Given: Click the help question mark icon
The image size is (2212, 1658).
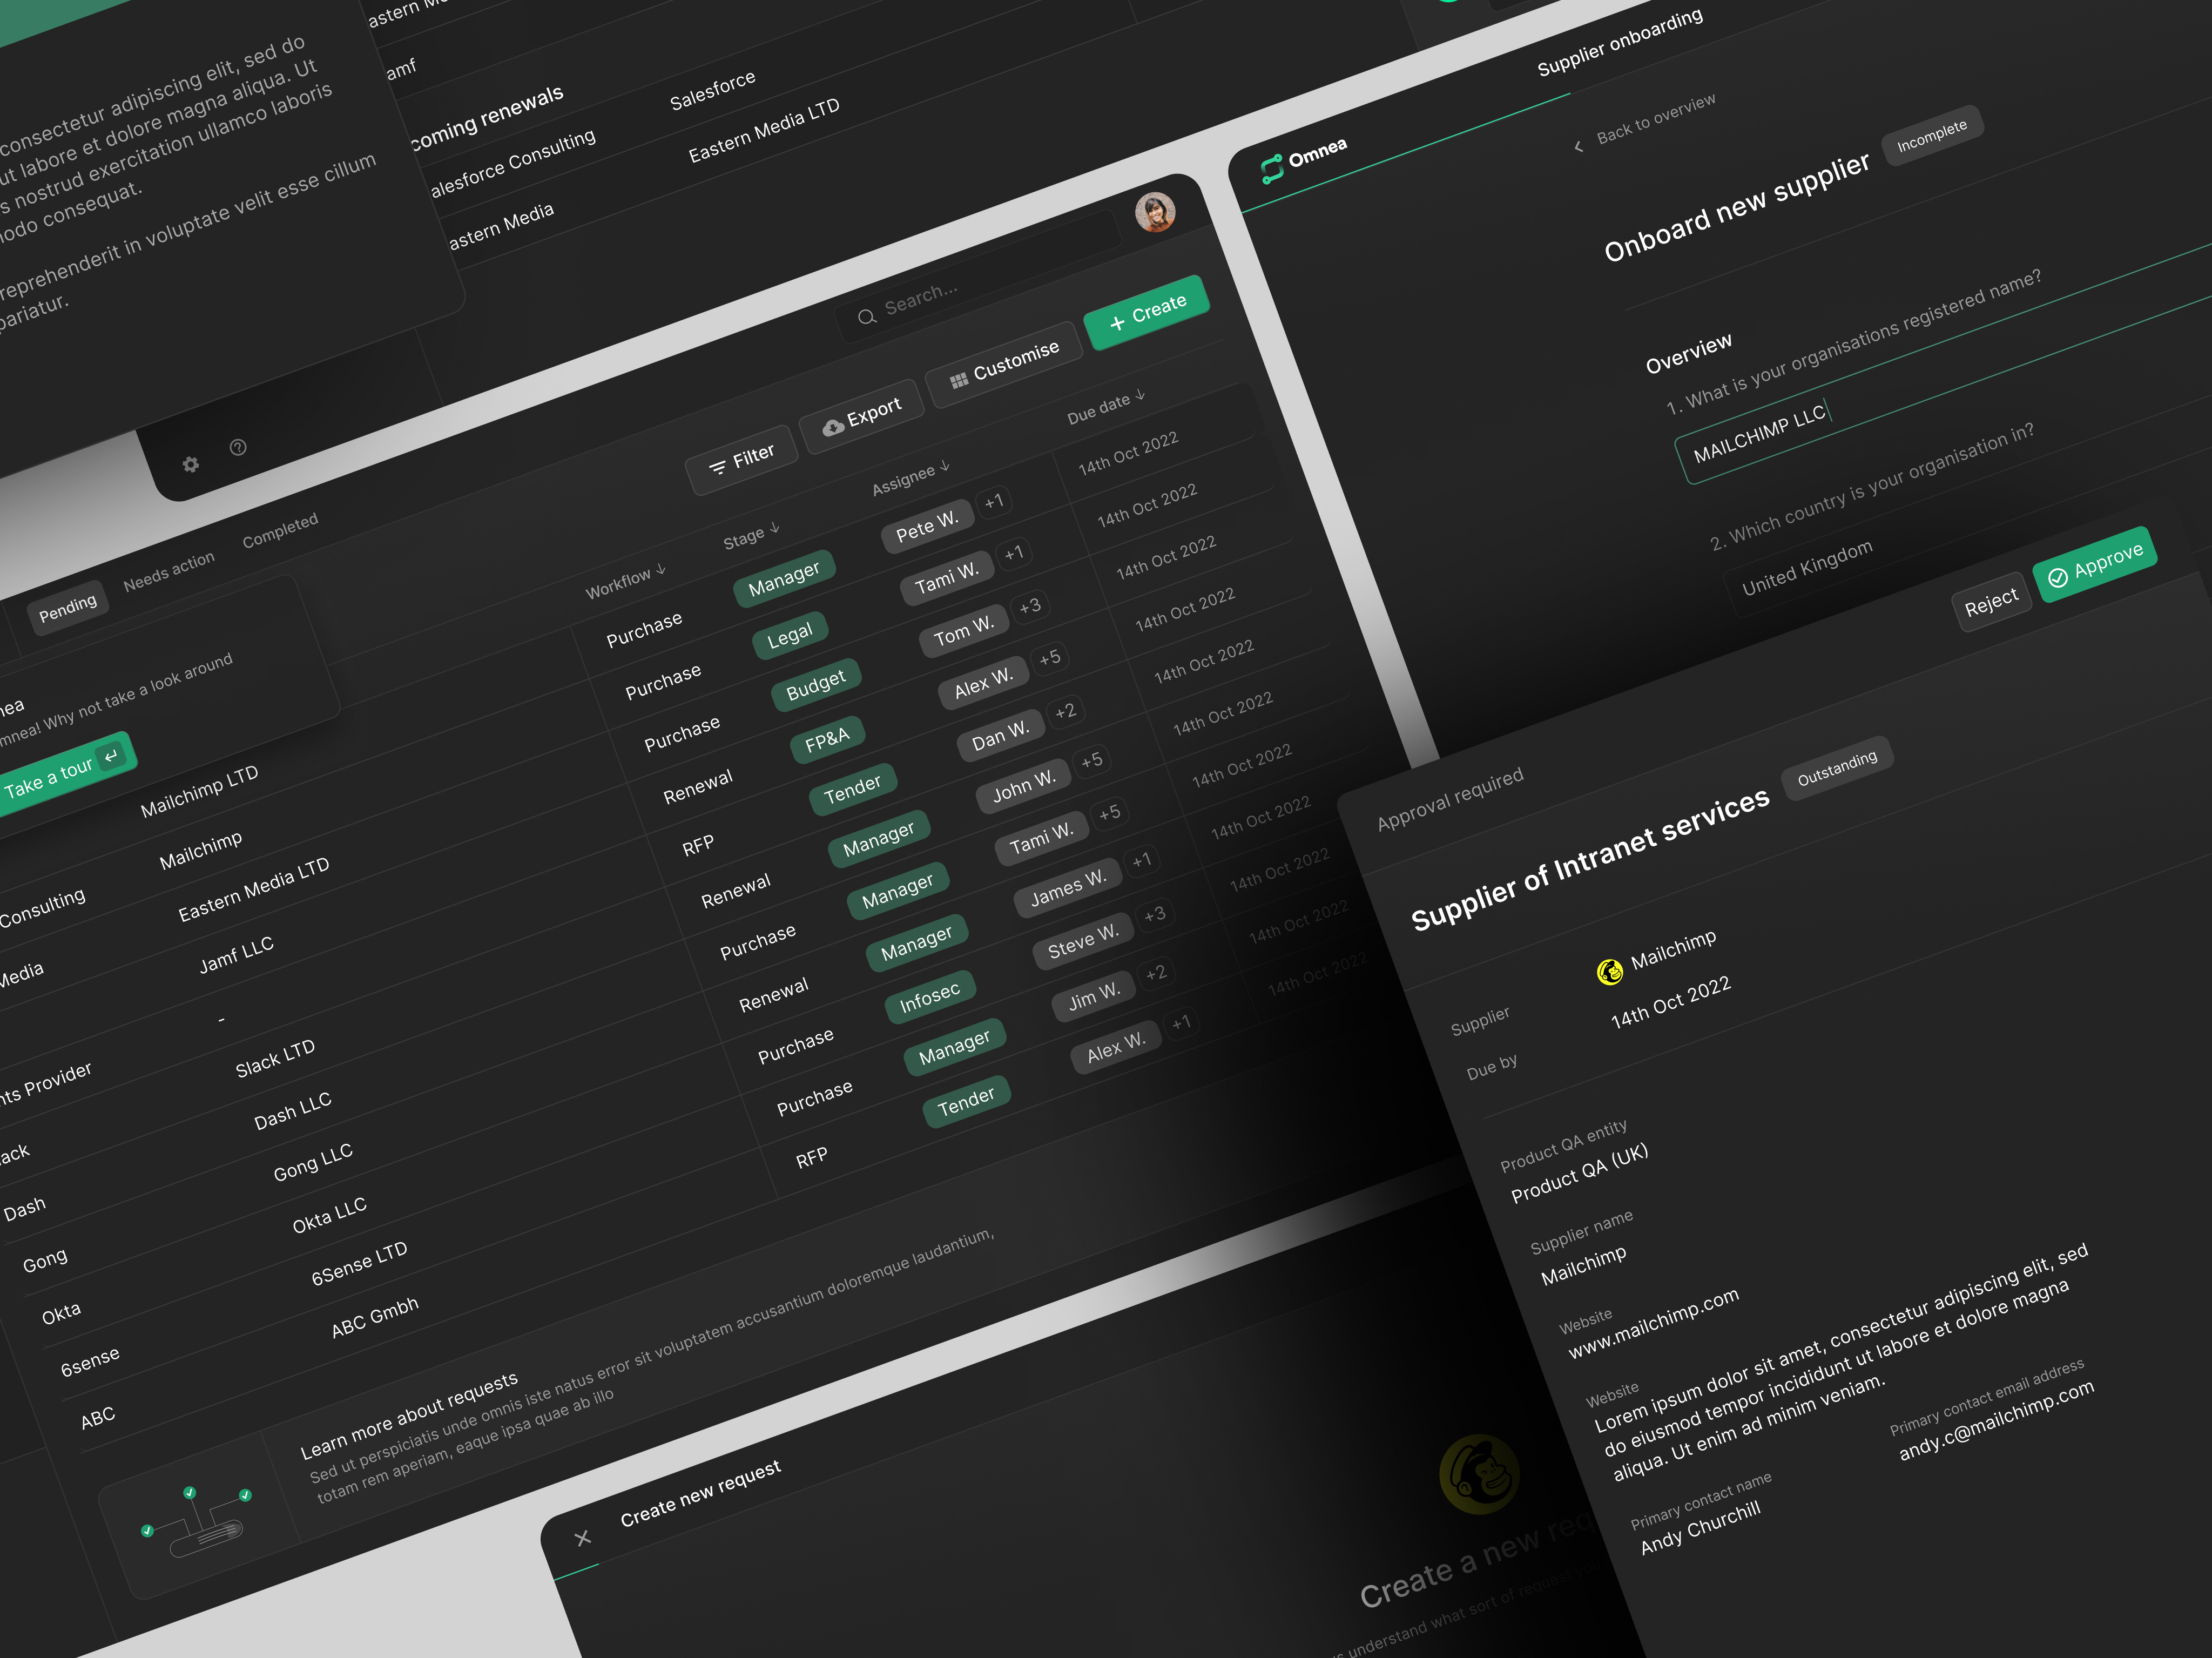Looking at the screenshot, I should point(238,448).
